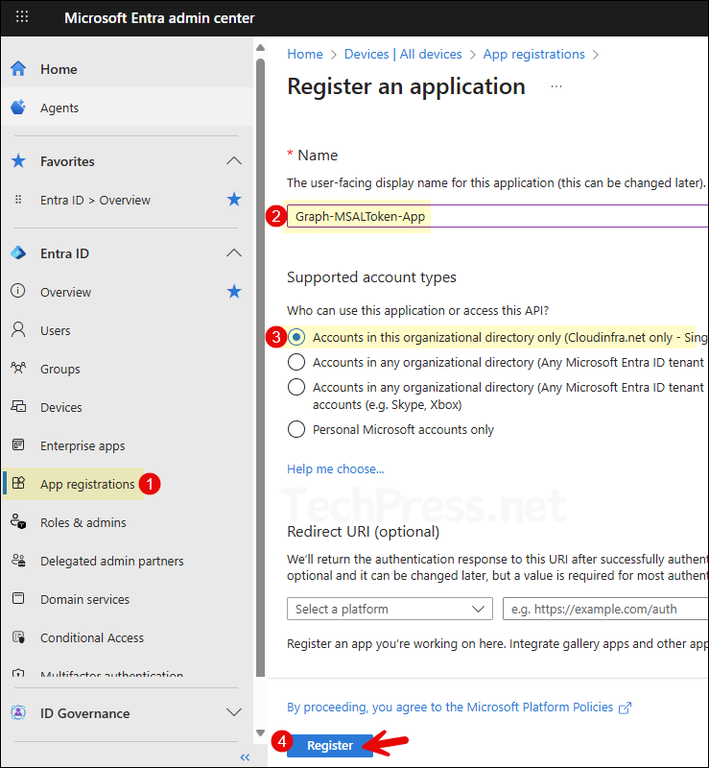This screenshot has height=768, width=709.
Task: Click the Register button
Action: (330, 745)
